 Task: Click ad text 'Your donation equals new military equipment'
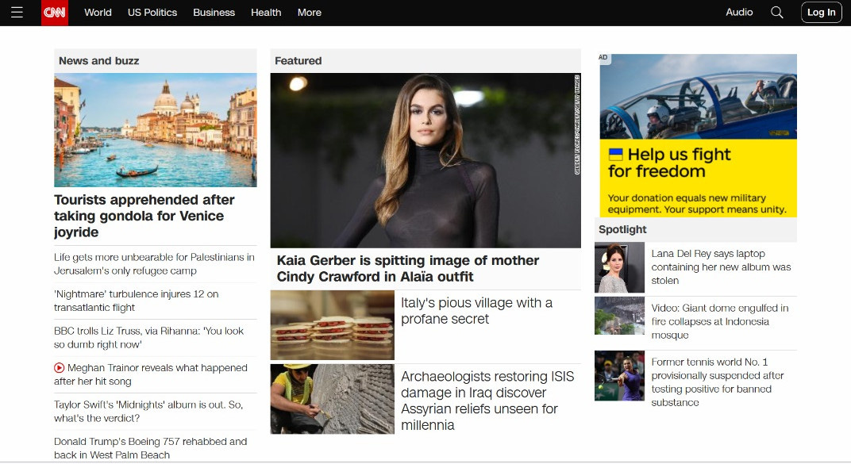click(x=697, y=204)
